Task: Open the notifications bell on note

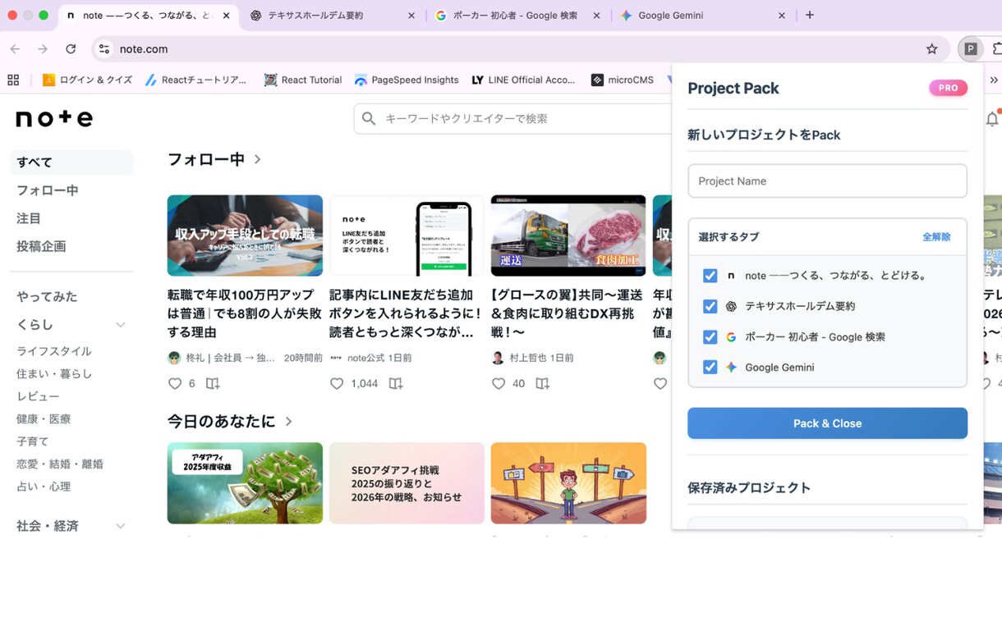Action: 992,119
